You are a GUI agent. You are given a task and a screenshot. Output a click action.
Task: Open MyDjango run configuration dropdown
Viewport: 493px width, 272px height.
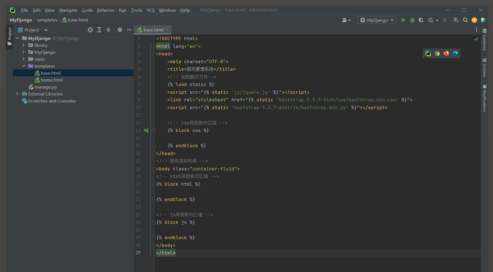[x=377, y=20]
